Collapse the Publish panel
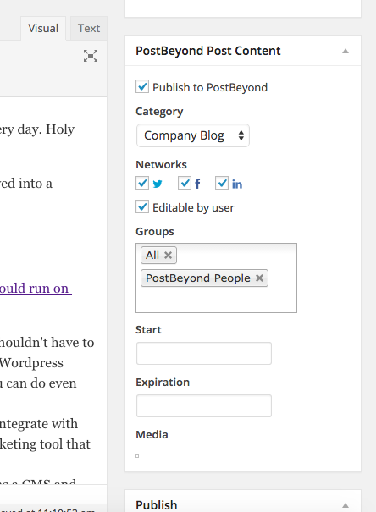Image resolution: width=376 pixels, height=512 pixels. point(346,505)
